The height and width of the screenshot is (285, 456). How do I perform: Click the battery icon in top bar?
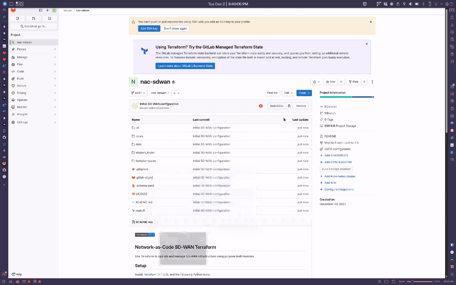point(417,4)
